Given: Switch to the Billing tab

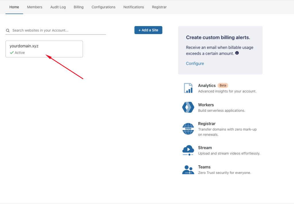Looking at the screenshot, I should [x=78, y=7].
